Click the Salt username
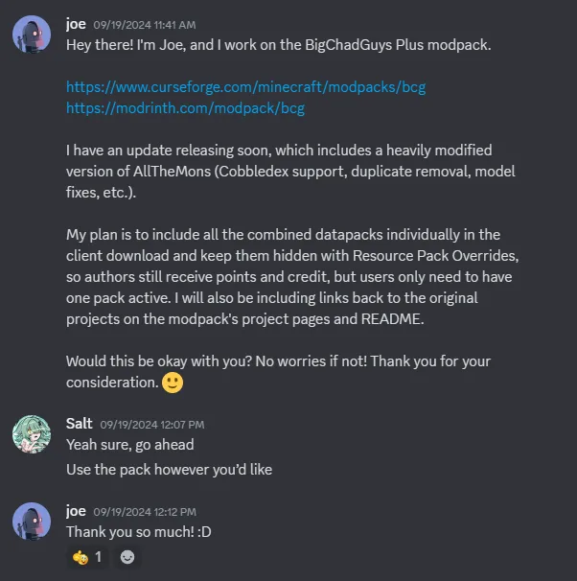 (x=79, y=423)
